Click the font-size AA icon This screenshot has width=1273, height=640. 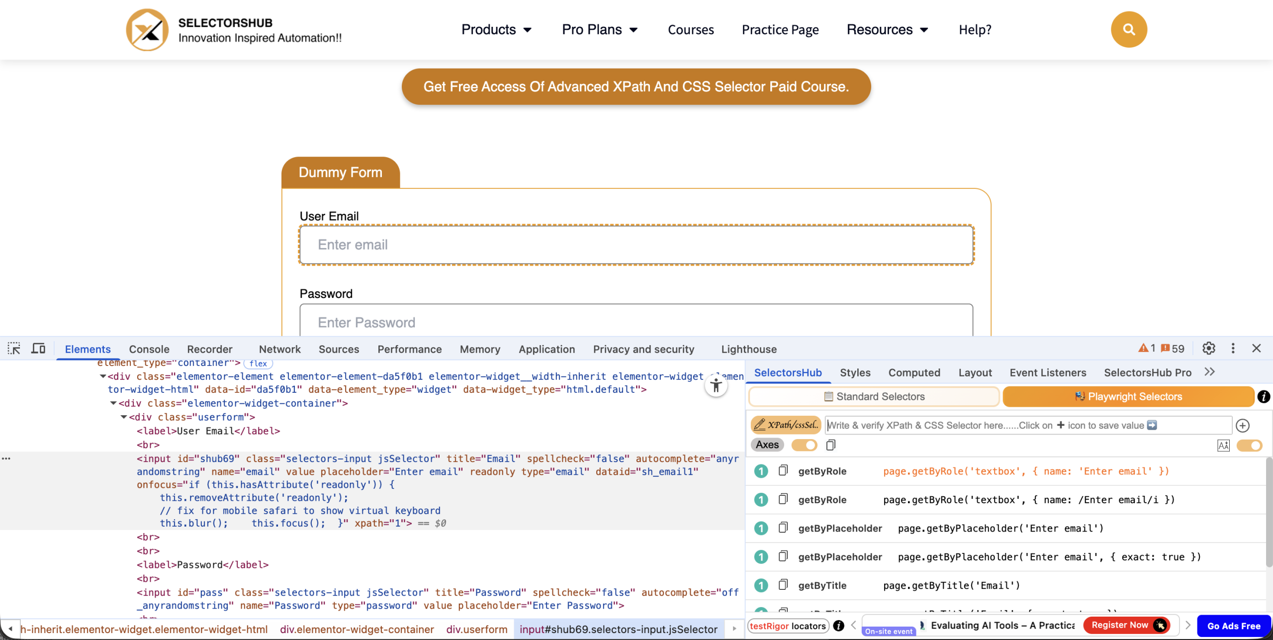click(1223, 446)
